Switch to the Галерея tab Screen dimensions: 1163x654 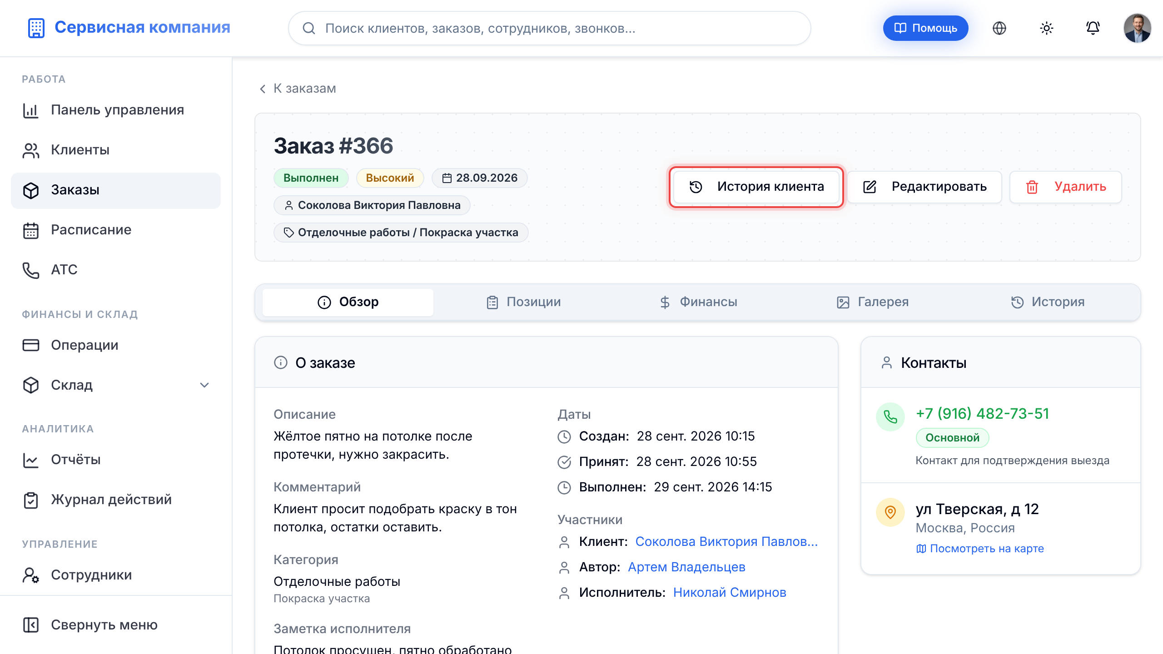click(x=873, y=302)
